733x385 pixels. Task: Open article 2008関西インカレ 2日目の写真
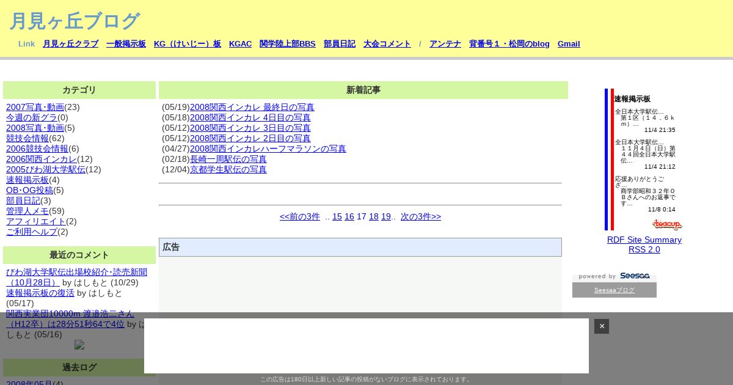[250, 138]
